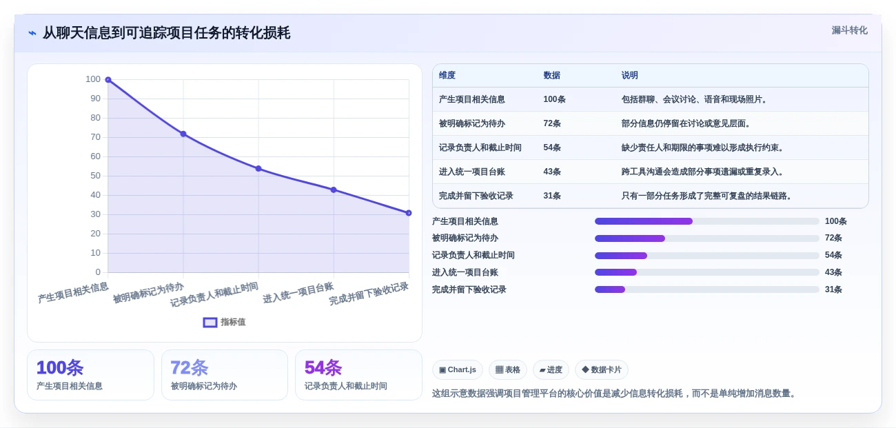Click the 43条 progress bar
This screenshot has height=428, width=896.
pyautogui.click(x=707, y=272)
